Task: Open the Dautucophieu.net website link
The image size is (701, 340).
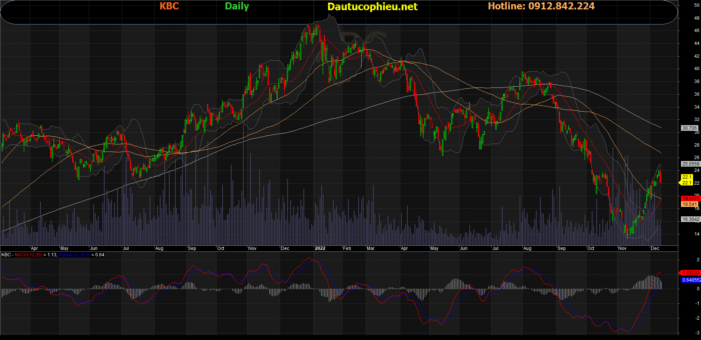Action: (x=372, y=6)
